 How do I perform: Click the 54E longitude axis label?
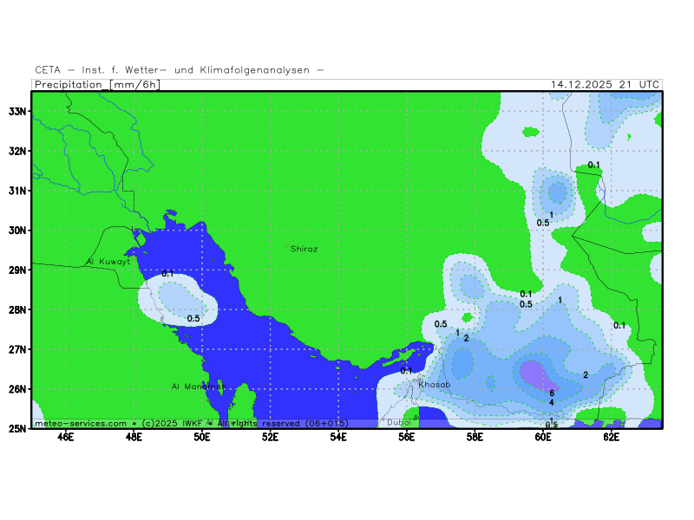click(338, 437)
